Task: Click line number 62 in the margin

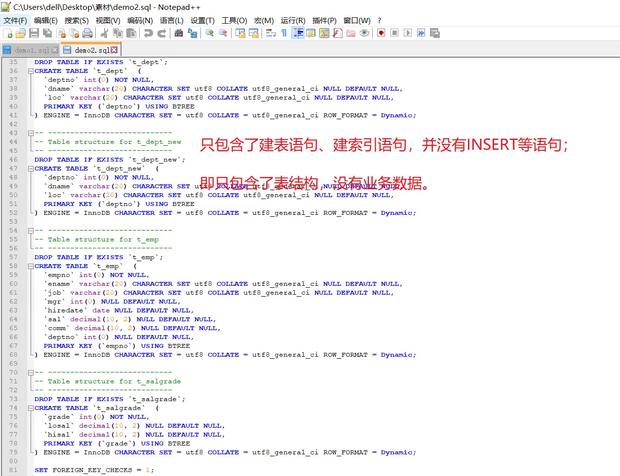Action: pos(13,302)
